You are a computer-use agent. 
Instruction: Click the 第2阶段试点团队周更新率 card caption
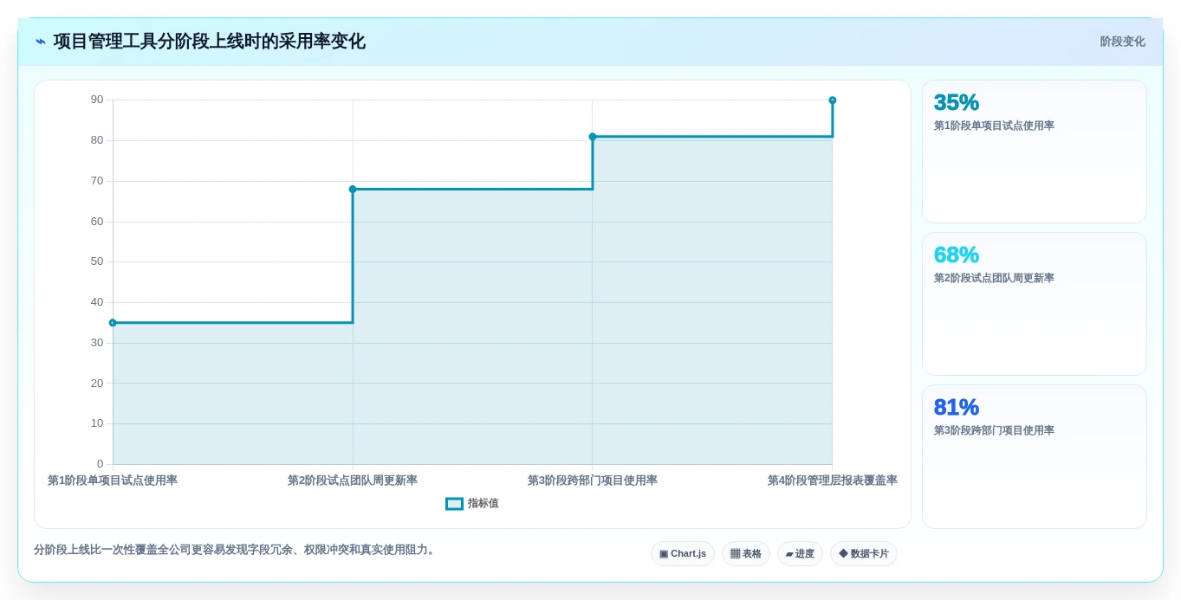tap(994, 278)
